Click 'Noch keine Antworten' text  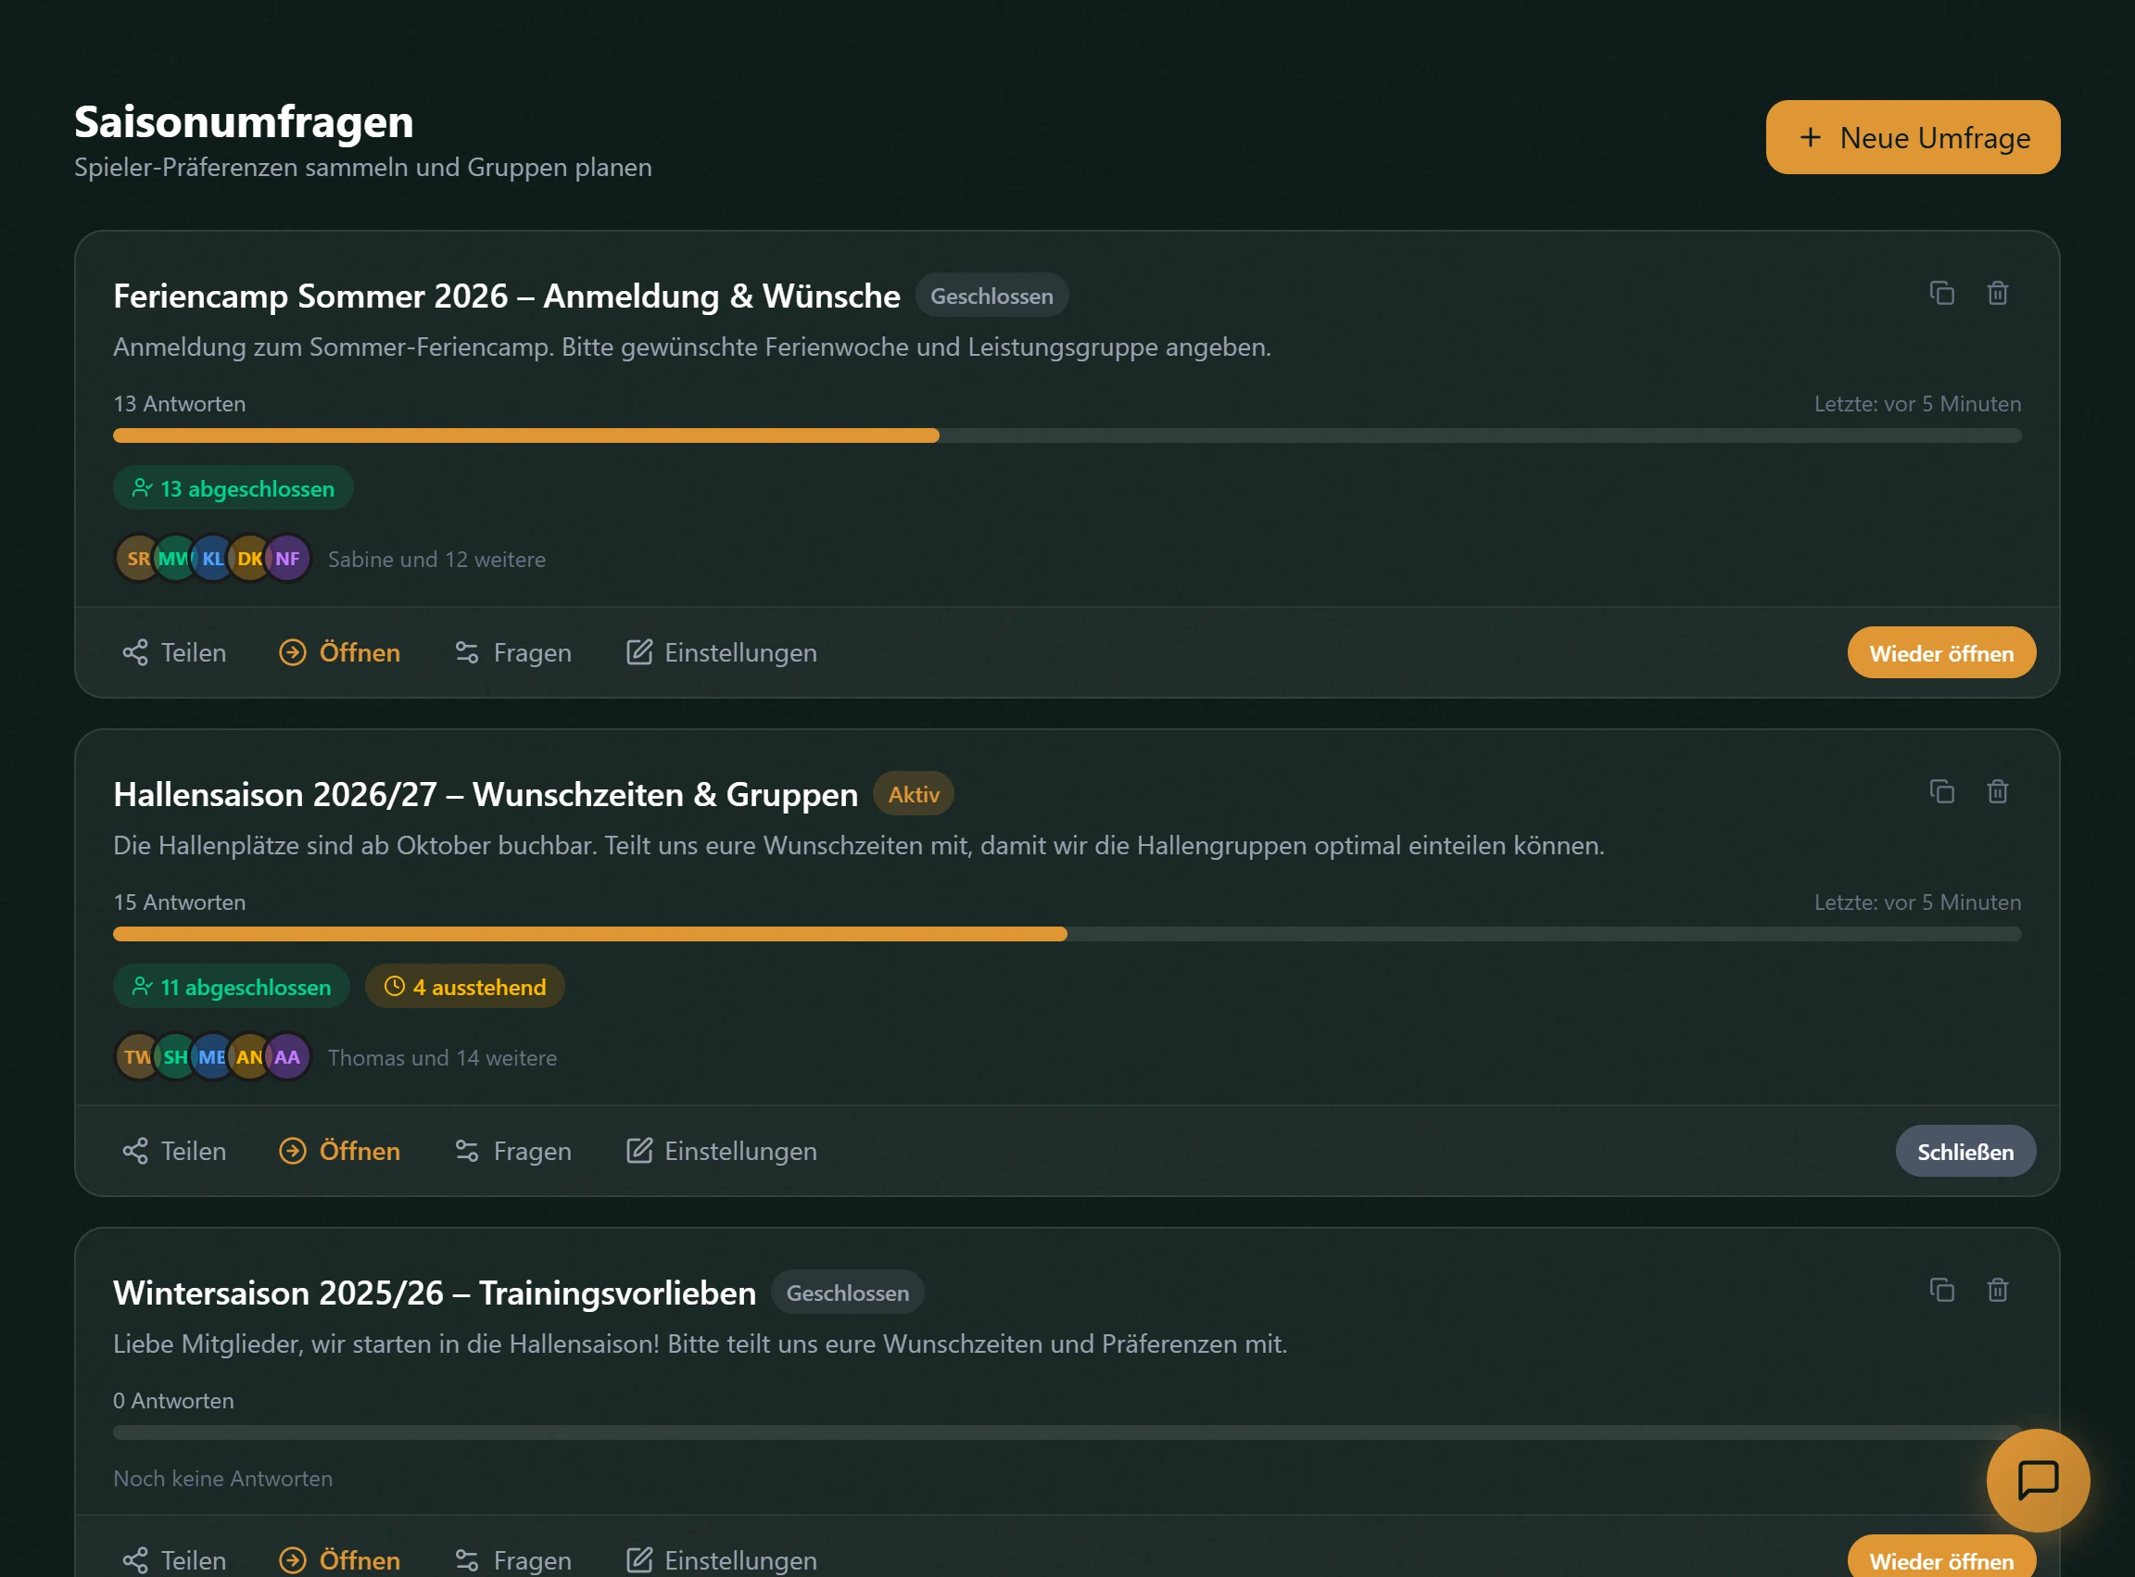[222, 1479]
